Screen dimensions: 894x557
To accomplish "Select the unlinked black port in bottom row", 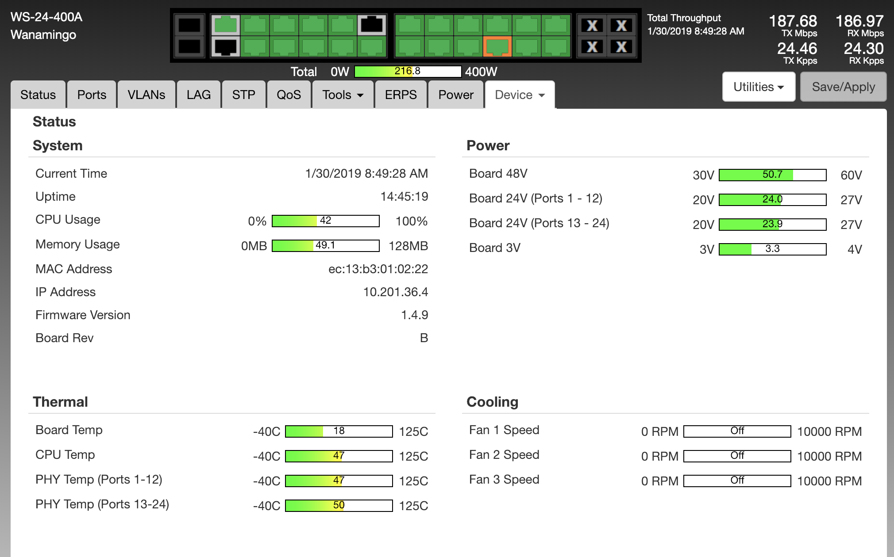I will click(225, 47).
